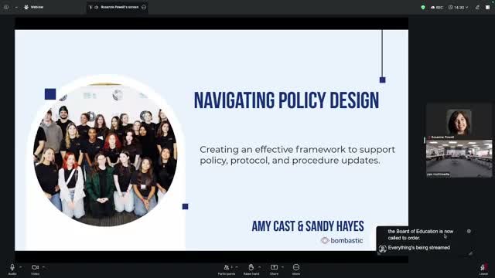Expand the video options arrow
Screen dimensions: 495x278
tap(43, 267)
